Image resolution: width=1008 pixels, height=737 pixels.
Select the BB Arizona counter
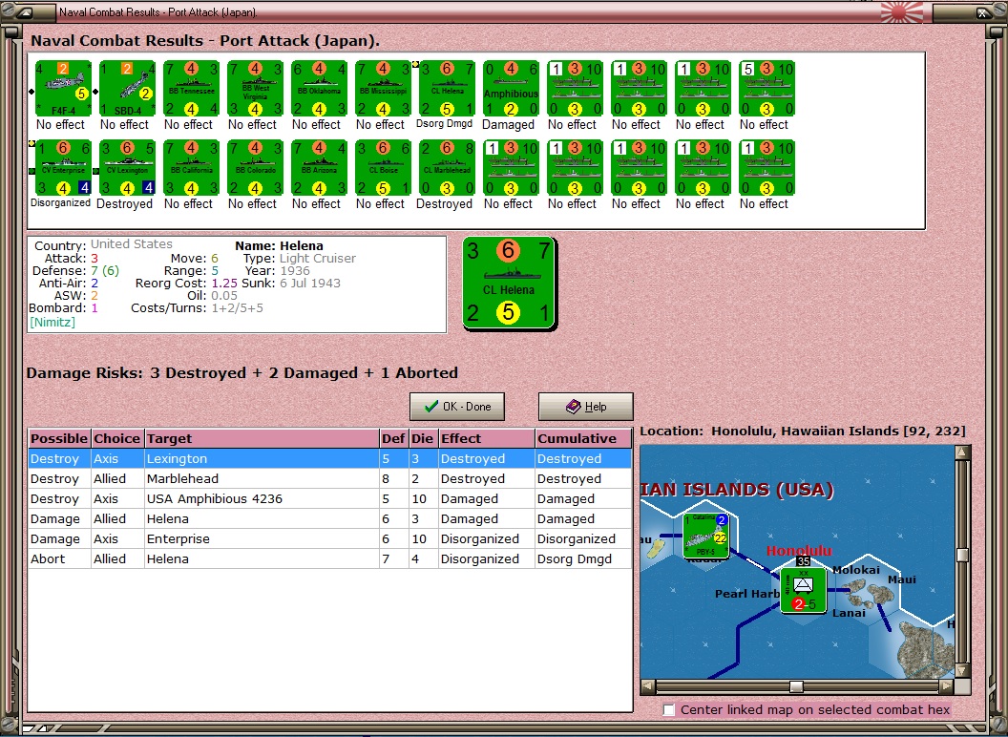pos(319,167)
